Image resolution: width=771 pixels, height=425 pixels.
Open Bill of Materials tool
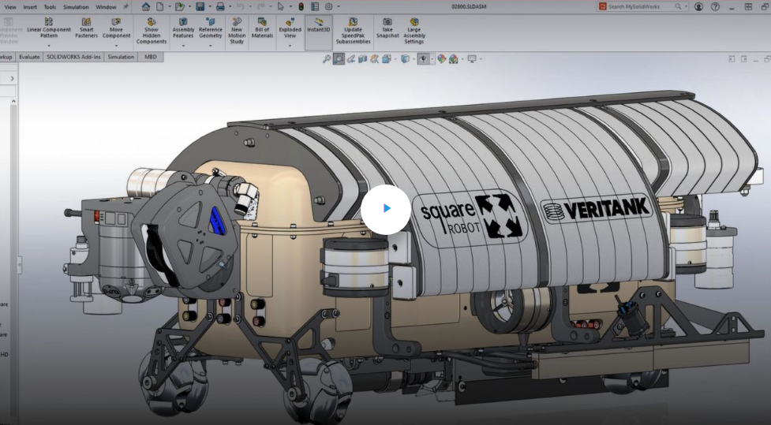(x=262, y=28)
